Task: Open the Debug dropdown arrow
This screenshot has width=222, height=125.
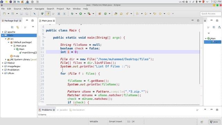Action: (x=76, y=14)
